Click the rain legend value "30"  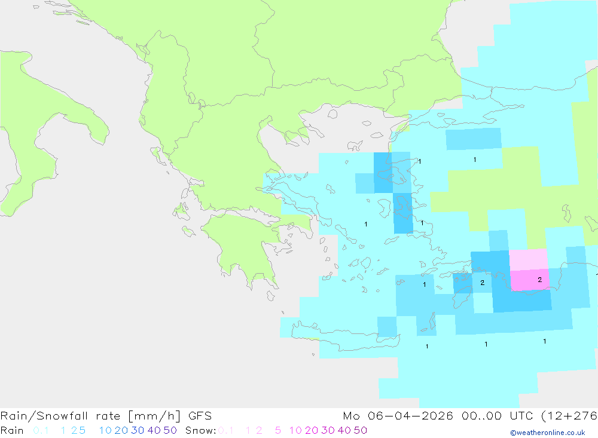tap(138, 430)
